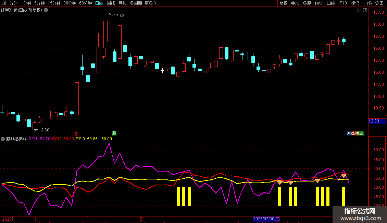Switch to 月线 monthly chart
This screenshot has width=387, height=223.
(122, 3)
